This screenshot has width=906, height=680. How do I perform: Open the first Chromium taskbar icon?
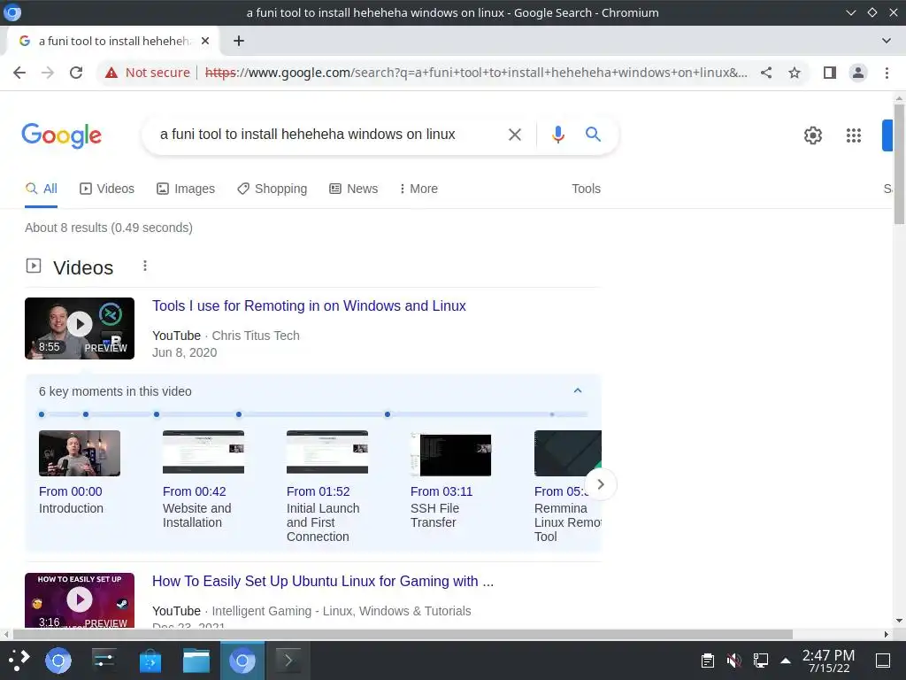(58, 661)
